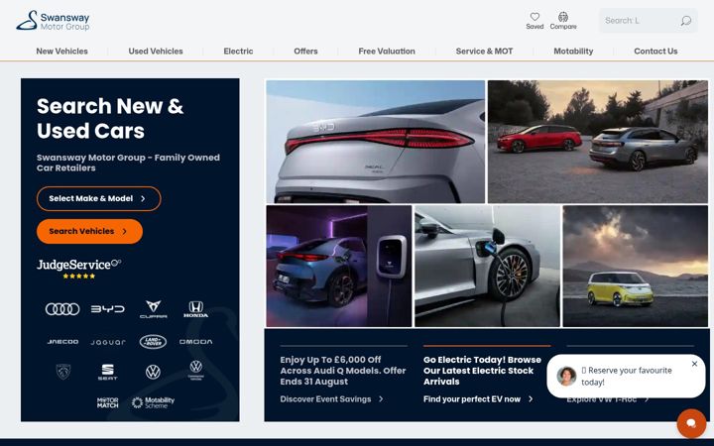Open the Audi Q Models £6,000 off offer
The image size is (714, 446).
click(x=343, y=371)
